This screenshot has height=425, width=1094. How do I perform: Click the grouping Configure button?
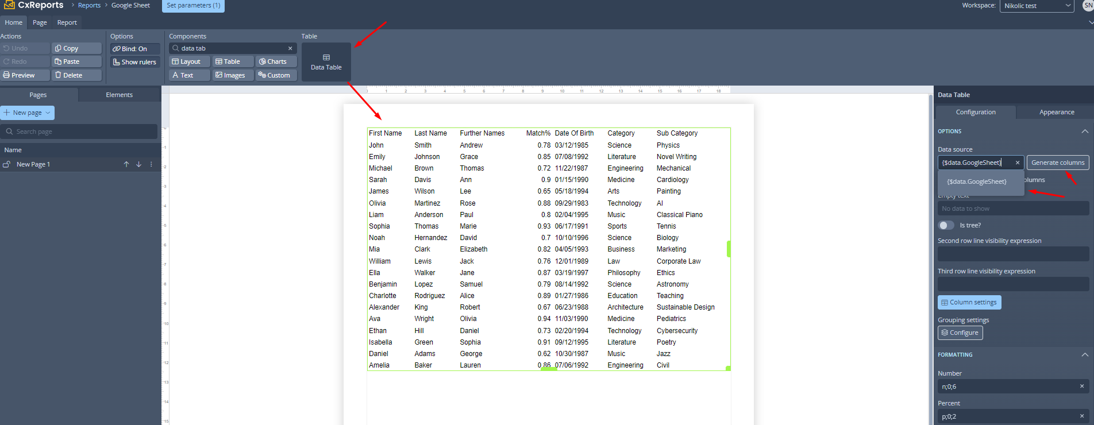click(960, 333)
